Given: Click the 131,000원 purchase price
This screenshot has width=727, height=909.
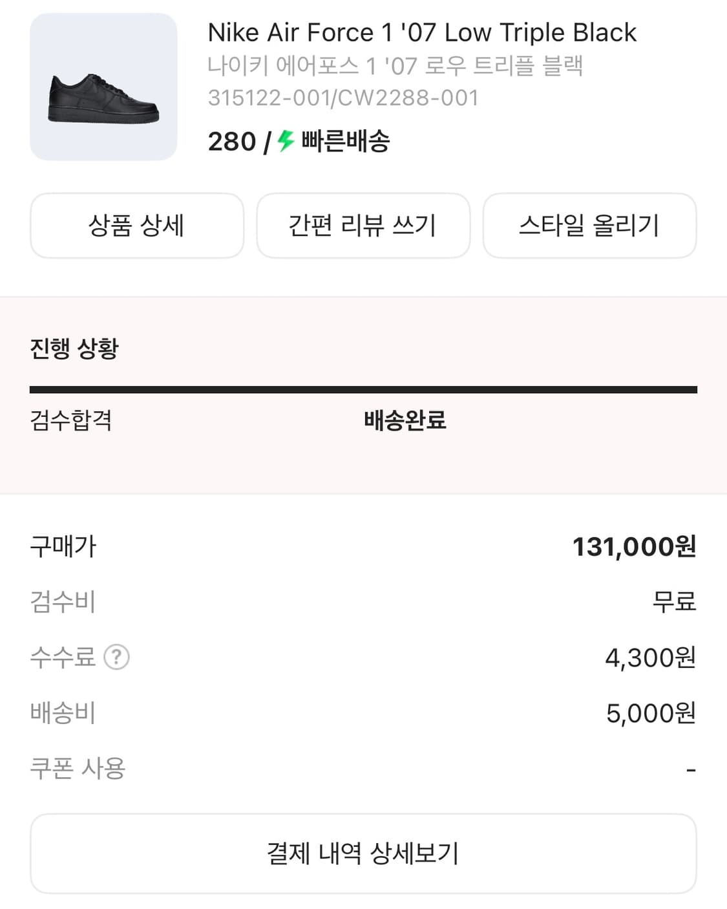Looking at the screenshot, I should click(633, 546).
